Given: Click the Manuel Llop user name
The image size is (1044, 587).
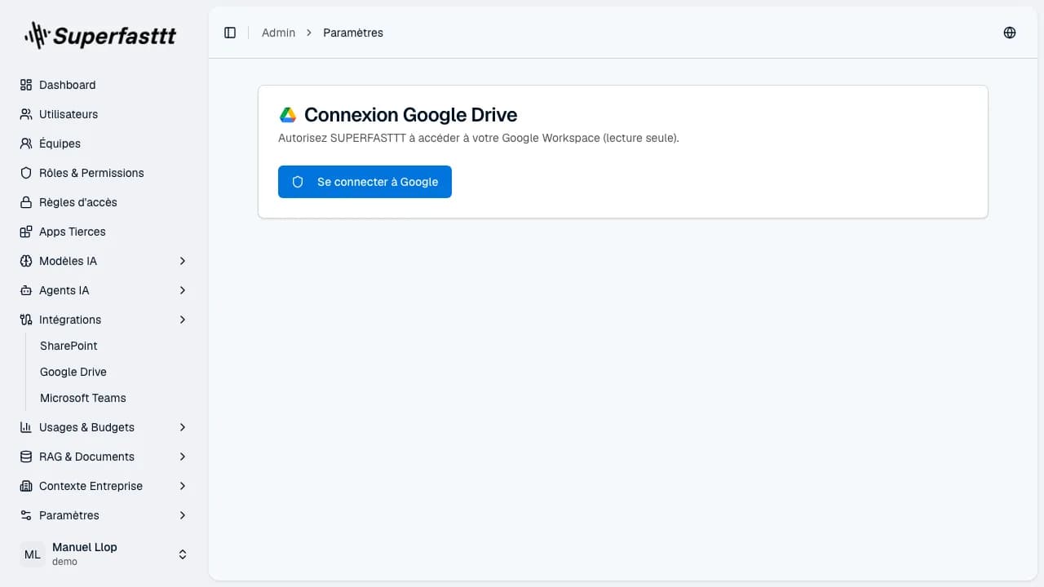Looking at the screenshot, I should [x=85, y=547].
